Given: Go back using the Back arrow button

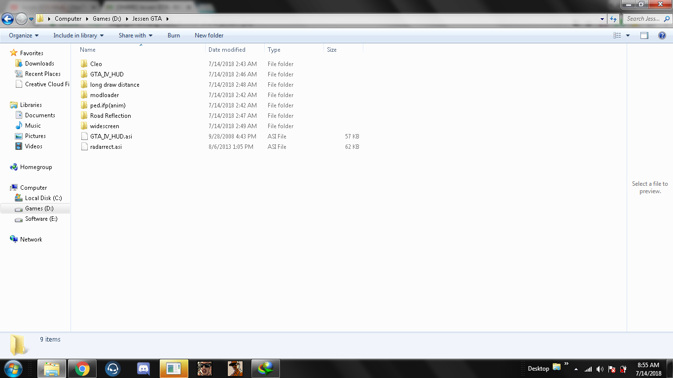Looking at the screenshot, I should (x=7, y=19).
